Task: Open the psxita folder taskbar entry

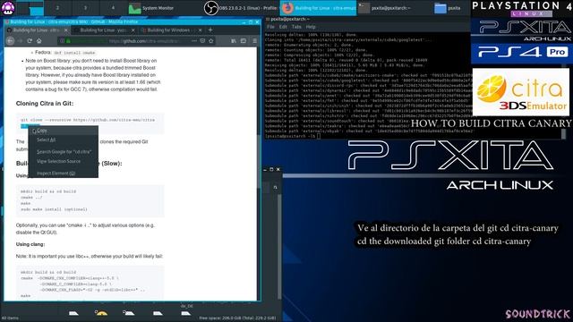Action: coord(448,8)
